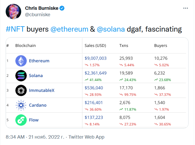This screenshot has width=195, height=145.
Task: Open the #NFT hashtag link
Action: pyautogui.click(x=15, y=29)
